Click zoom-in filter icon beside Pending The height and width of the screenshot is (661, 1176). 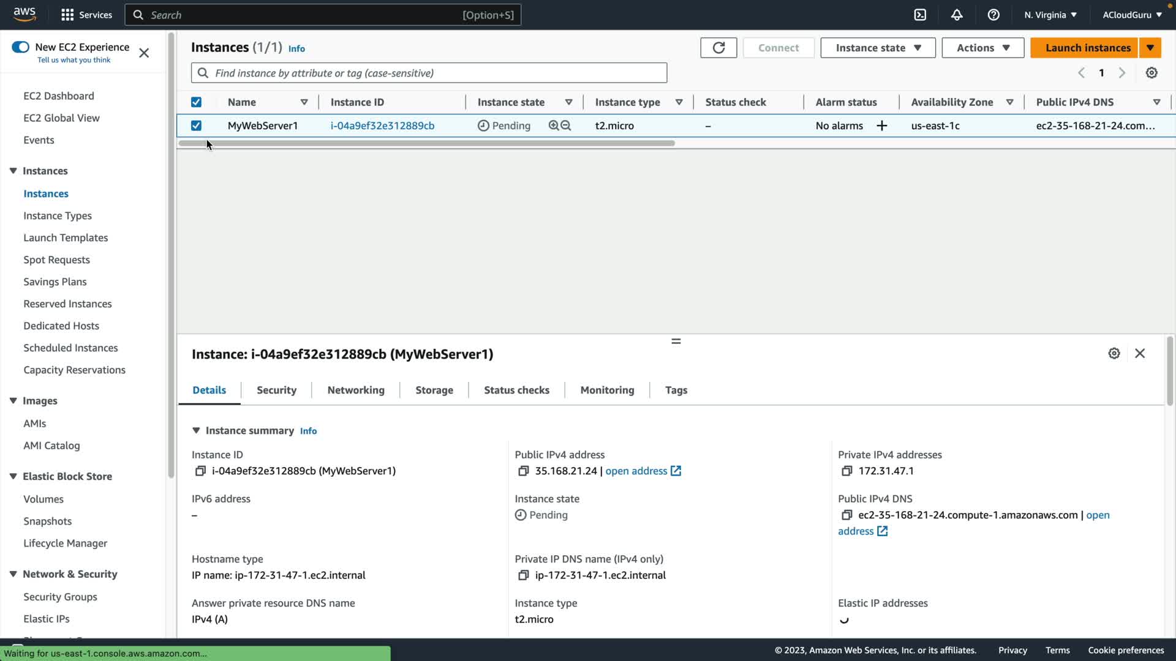[554, 125]
